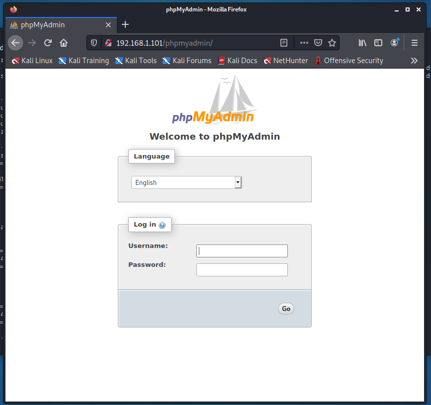Open the Offensive Security bookmark
This screenshot has height=405, width=431.
click(x=348, y=61)
